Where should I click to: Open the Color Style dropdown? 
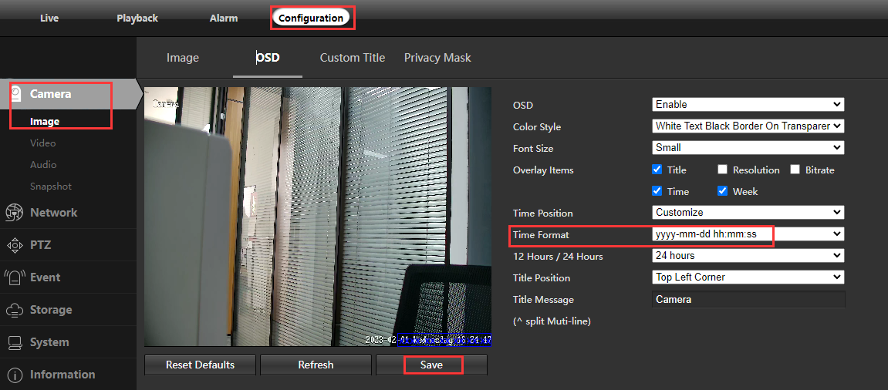click(748, 126)
